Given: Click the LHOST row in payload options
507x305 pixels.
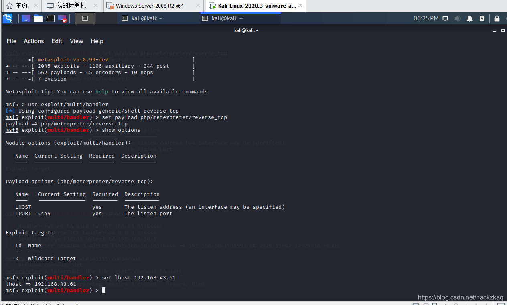Looking at the screenshot, I should [x=150, y=207].
